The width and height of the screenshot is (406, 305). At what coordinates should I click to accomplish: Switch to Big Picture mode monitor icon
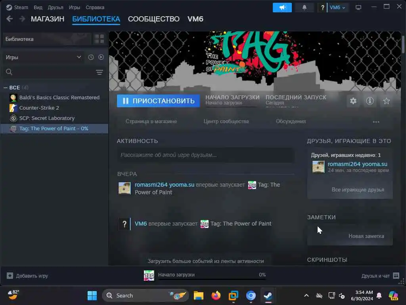(358, 7)
